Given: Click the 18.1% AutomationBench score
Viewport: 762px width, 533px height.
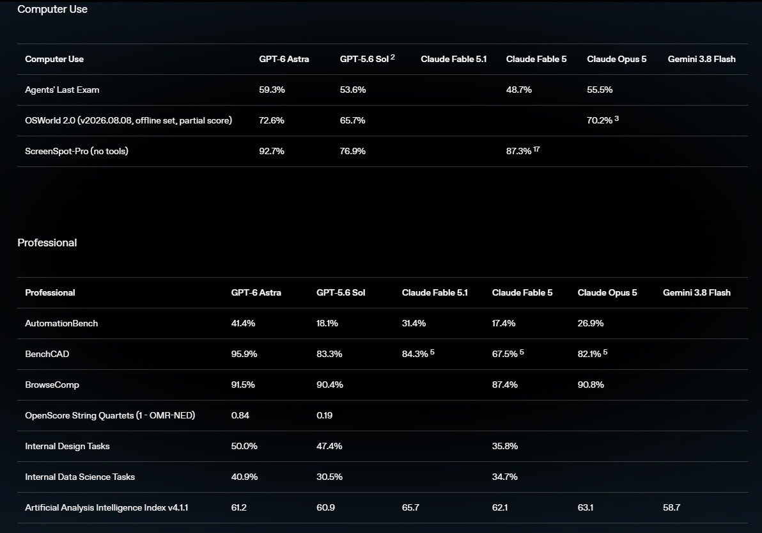Looking at the screenshot, I should (327, 323).
